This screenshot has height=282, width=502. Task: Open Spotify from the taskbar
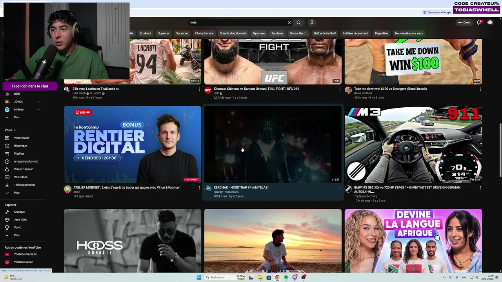coord(286,277)
